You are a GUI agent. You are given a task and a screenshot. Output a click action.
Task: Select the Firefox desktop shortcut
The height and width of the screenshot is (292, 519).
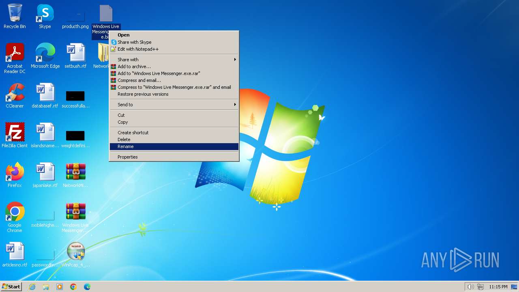(15, 175)
